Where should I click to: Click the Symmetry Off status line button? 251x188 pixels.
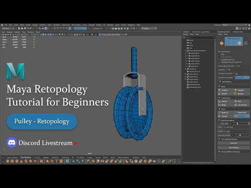point(98,28)
